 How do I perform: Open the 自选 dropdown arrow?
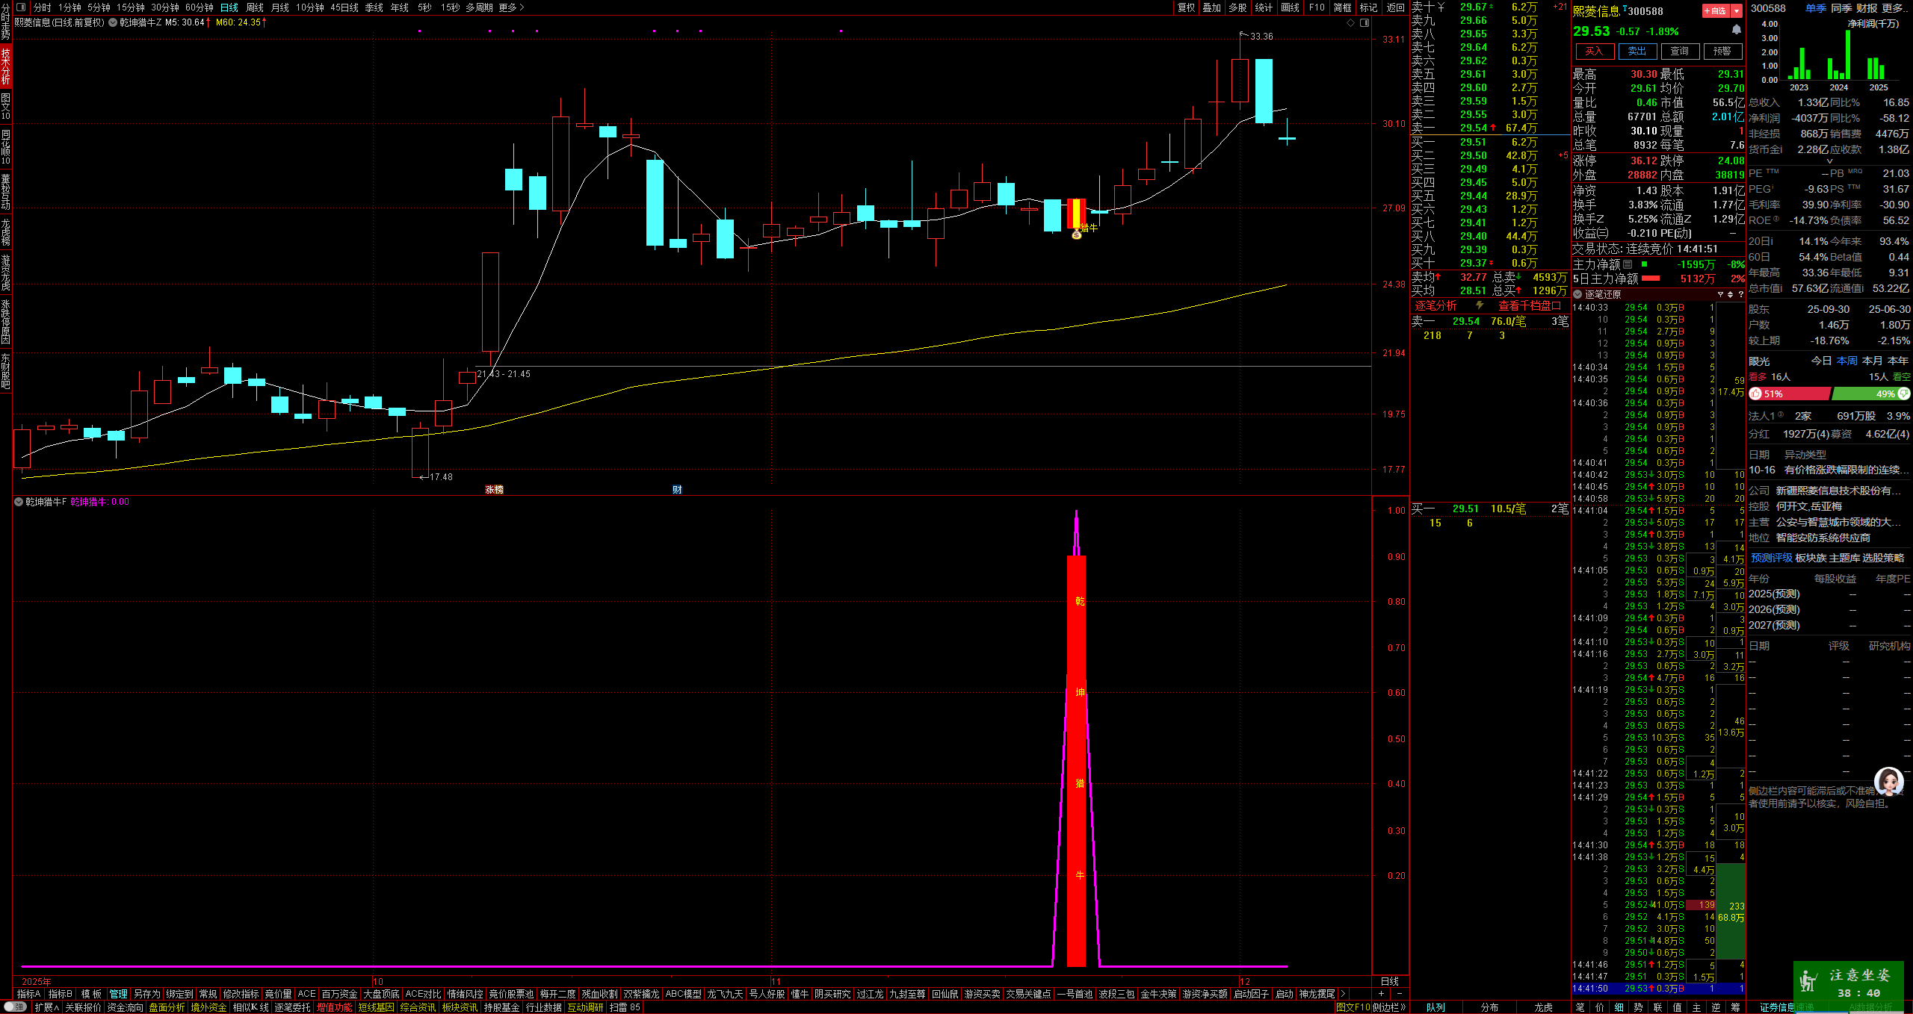pos(1737,10)
